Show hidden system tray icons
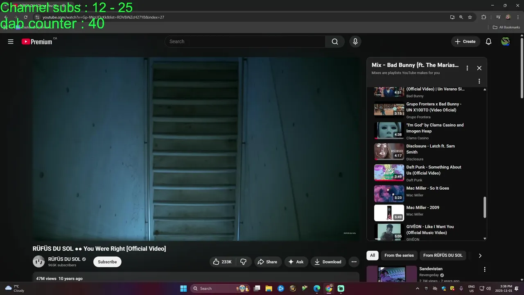This screenshot has width=524, height=295. [417, 288]
